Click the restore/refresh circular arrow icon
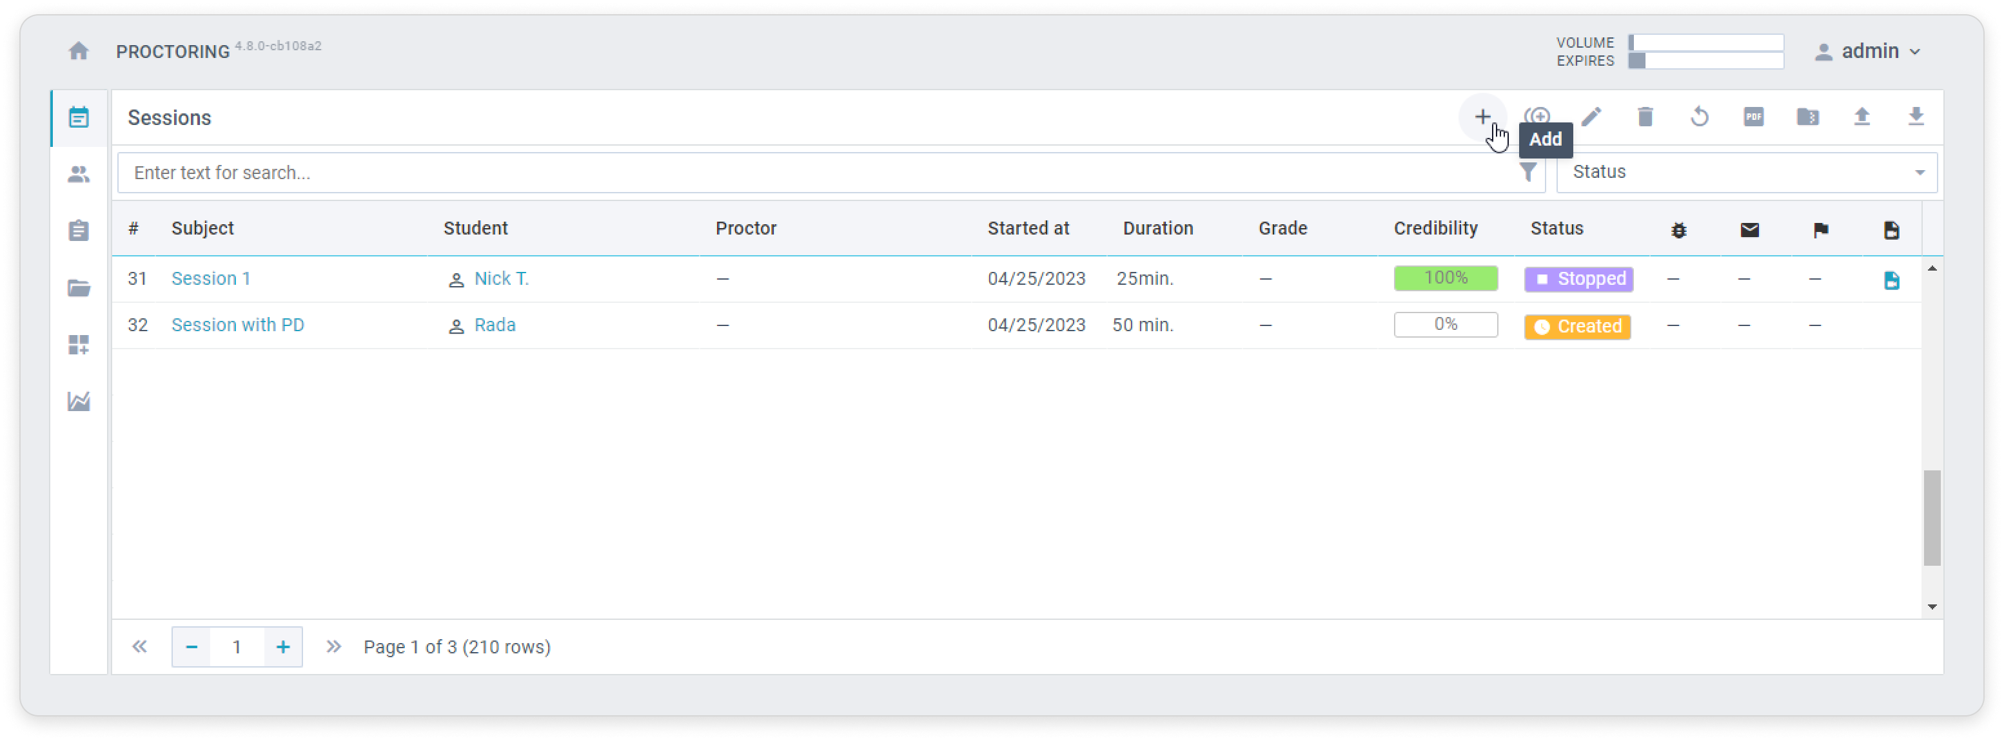 [1700, 117]
